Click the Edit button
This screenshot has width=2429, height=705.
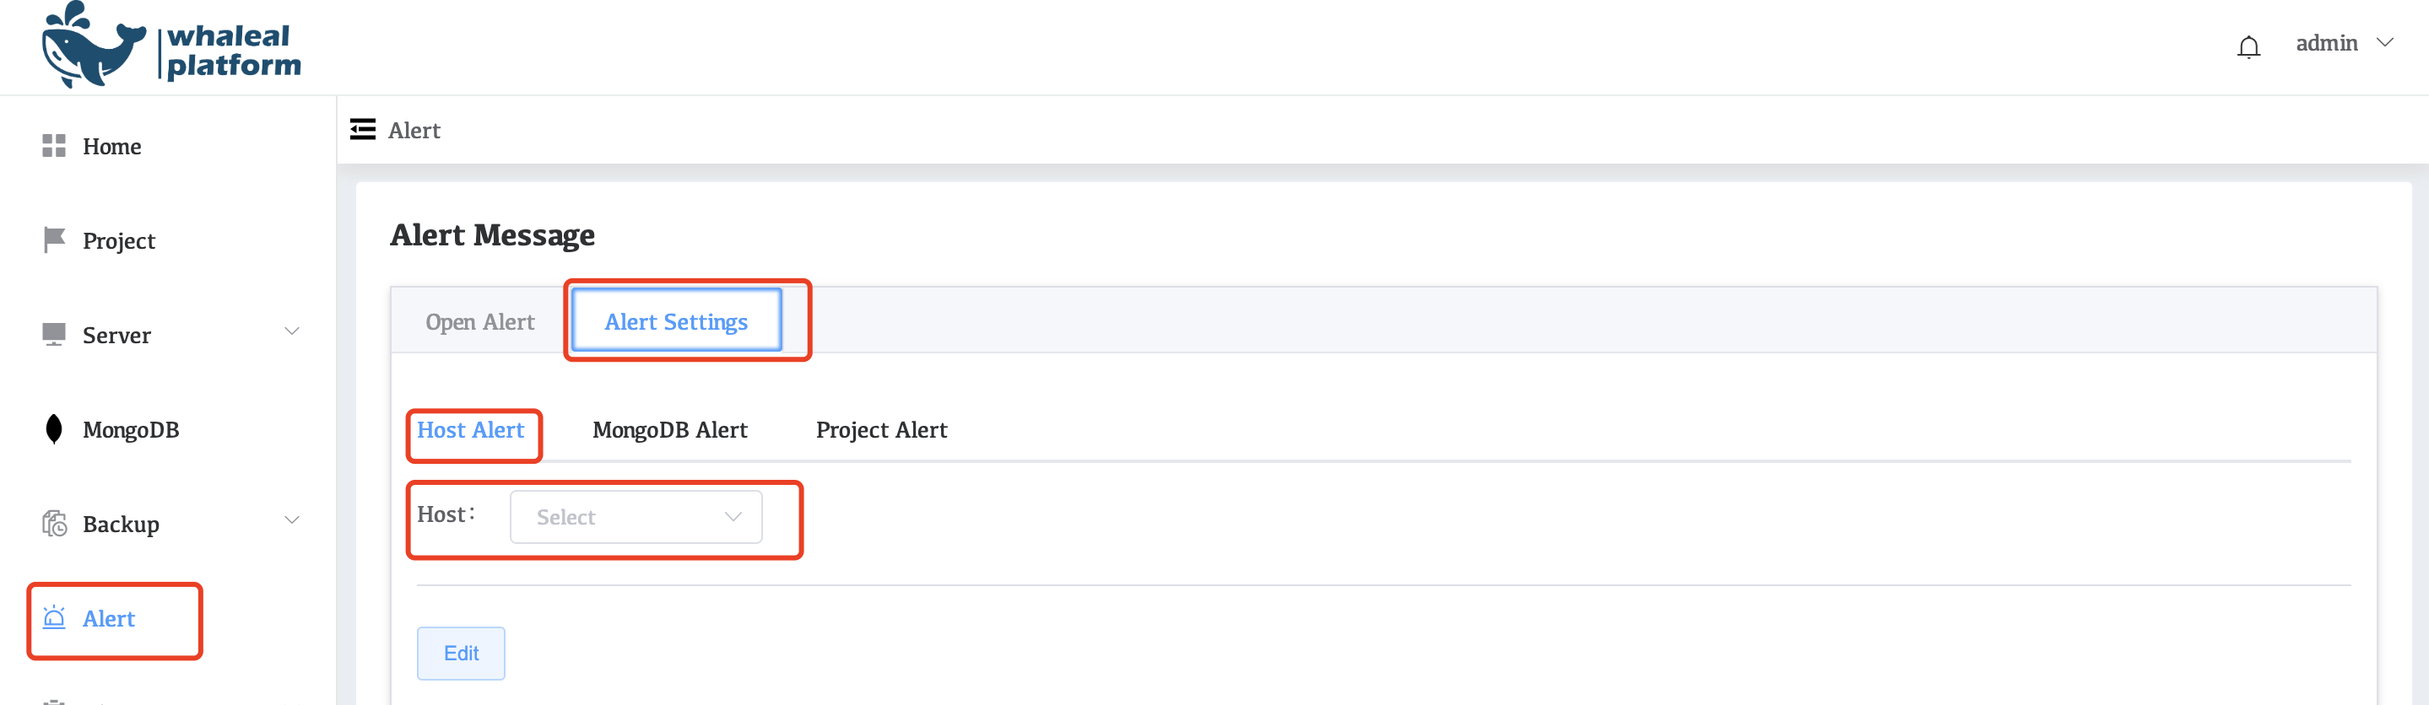tap(461, 654)
